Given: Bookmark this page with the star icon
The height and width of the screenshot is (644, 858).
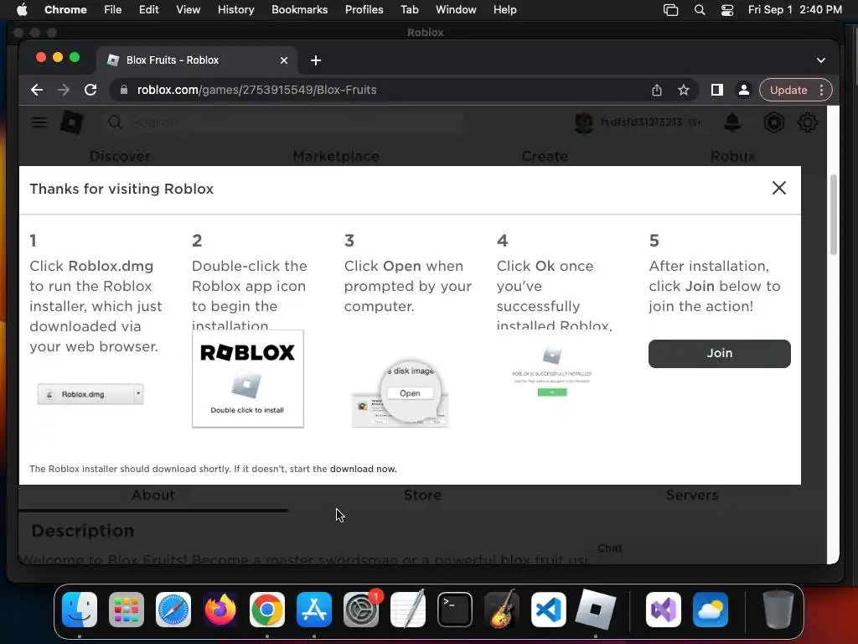Looking at the screenshot, I should (684, 90).
